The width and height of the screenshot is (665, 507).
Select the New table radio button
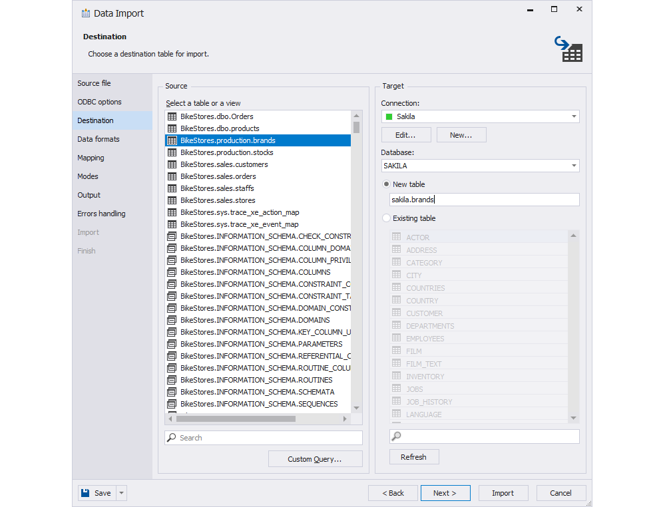[386, 184]
